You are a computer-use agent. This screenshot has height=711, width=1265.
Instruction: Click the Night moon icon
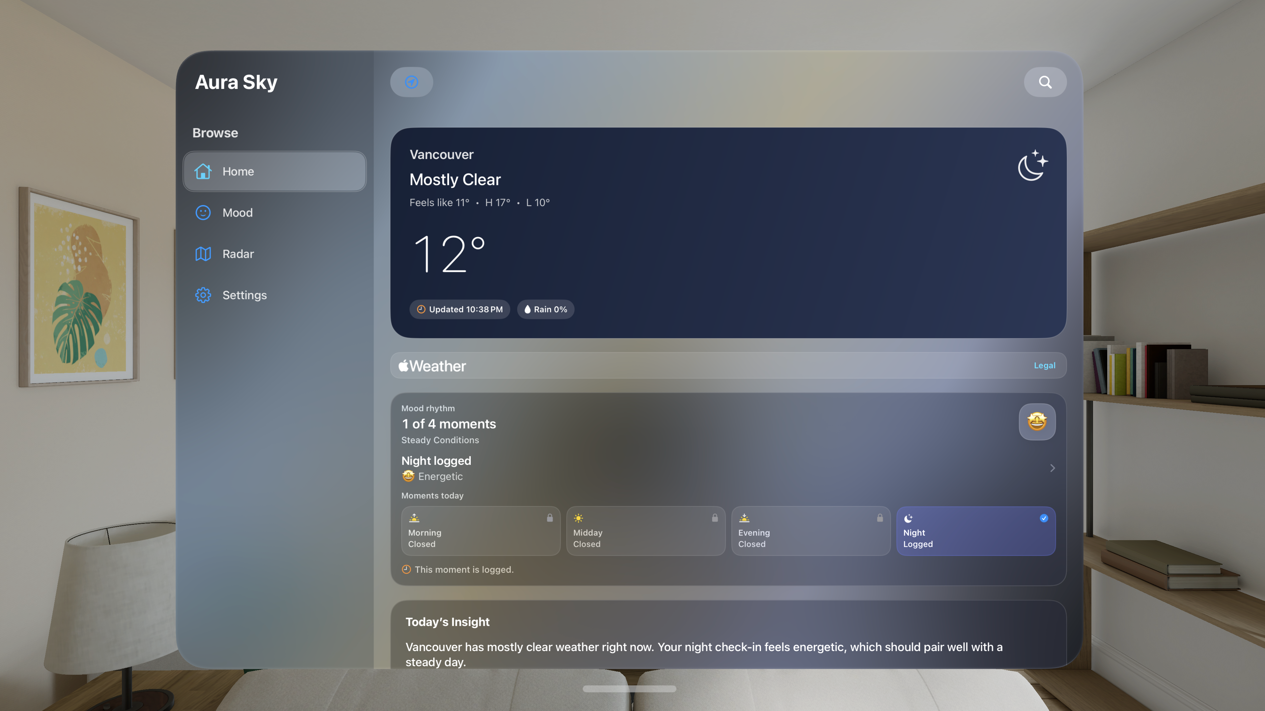(x=909, y=518)
